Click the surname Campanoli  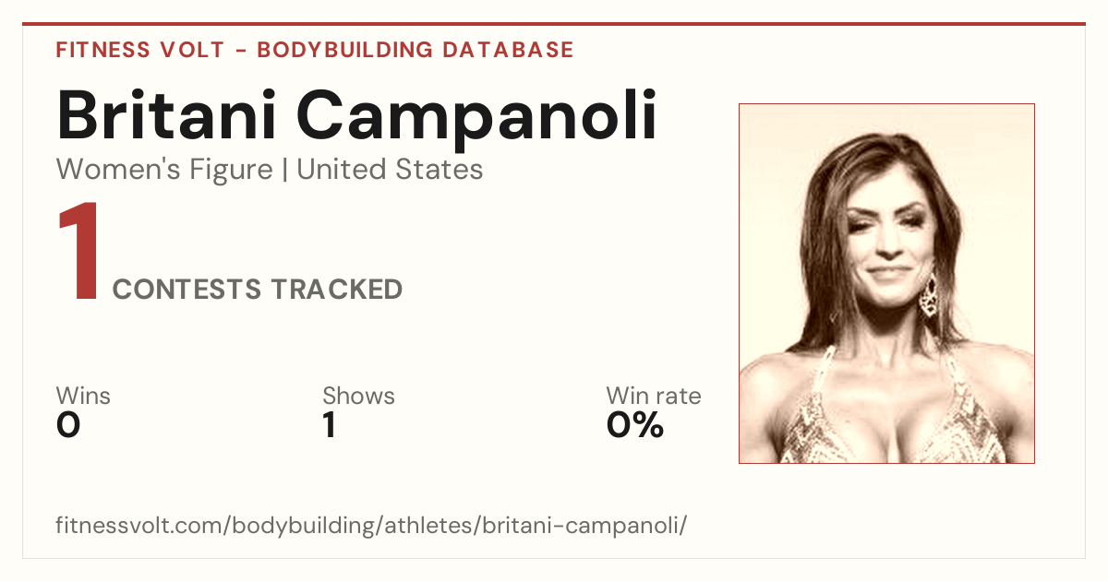(478, 117)
